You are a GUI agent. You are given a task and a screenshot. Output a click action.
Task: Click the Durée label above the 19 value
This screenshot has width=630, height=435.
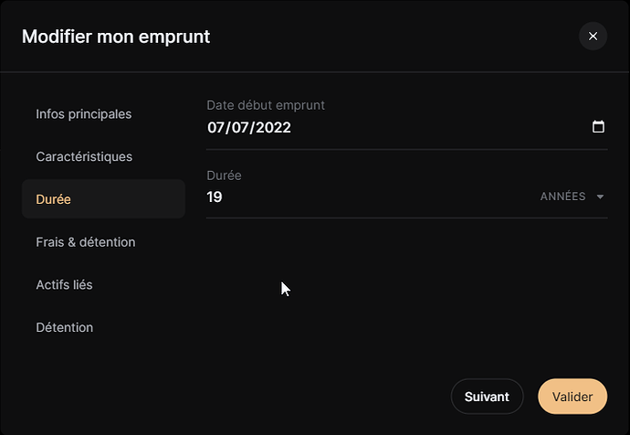[224, 175]
